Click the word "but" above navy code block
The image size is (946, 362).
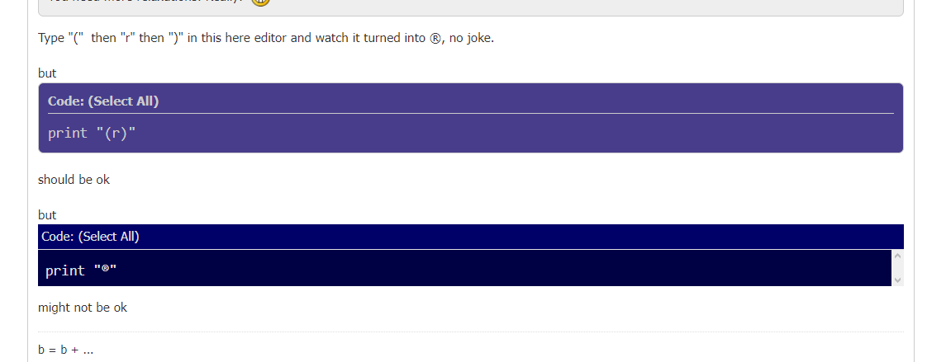[47, 215]
